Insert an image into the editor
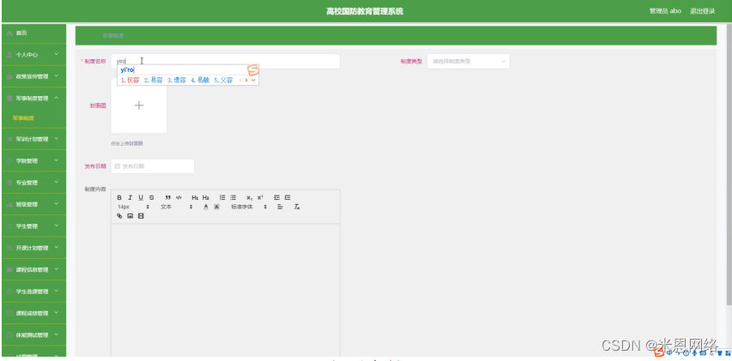Viewport: 732px width, 361px height. pyautogui.click(x=131, y=216)
